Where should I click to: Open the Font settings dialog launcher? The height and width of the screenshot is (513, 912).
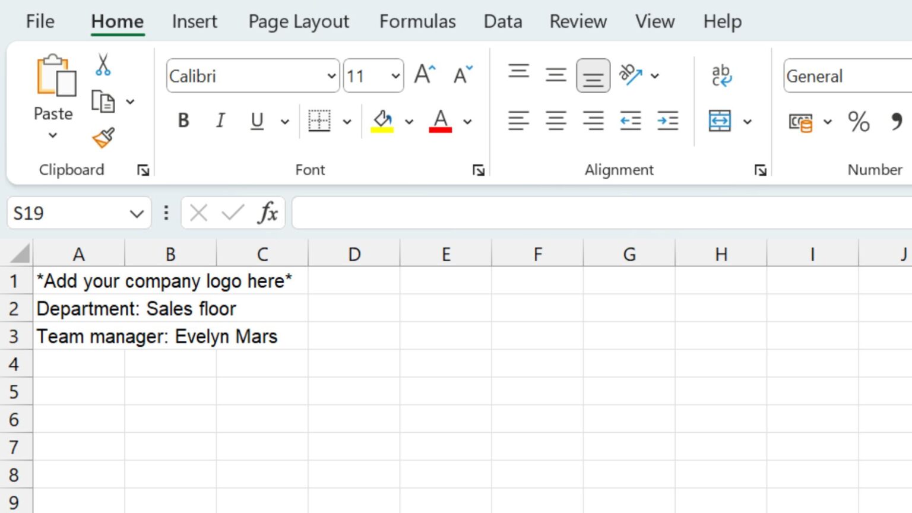click(x=479, y=170)
